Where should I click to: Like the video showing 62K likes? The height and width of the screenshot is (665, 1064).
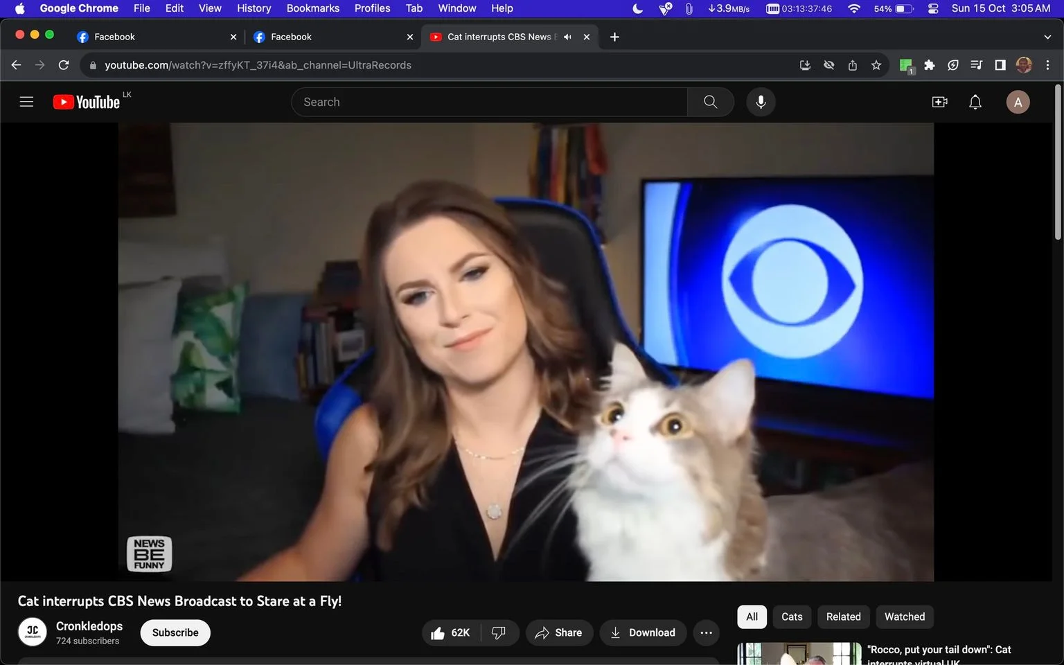coord(451,632)
